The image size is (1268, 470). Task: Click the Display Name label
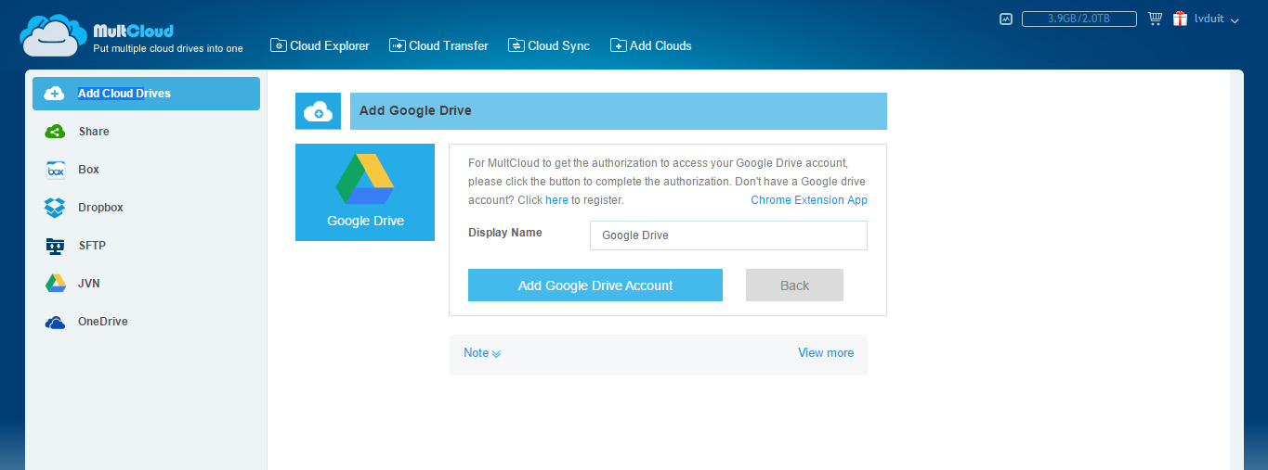505,233
